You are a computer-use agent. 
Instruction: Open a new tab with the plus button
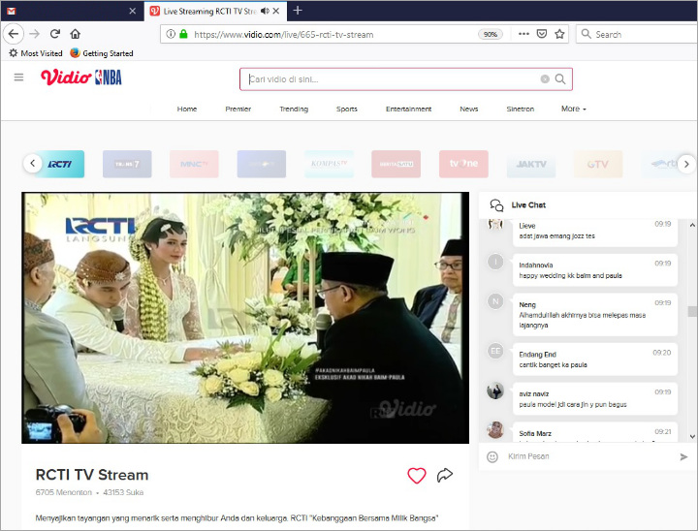pos(298,11)
